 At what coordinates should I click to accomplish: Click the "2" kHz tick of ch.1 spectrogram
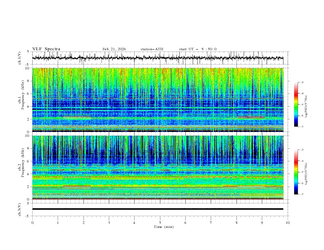(x=29, y=119)
